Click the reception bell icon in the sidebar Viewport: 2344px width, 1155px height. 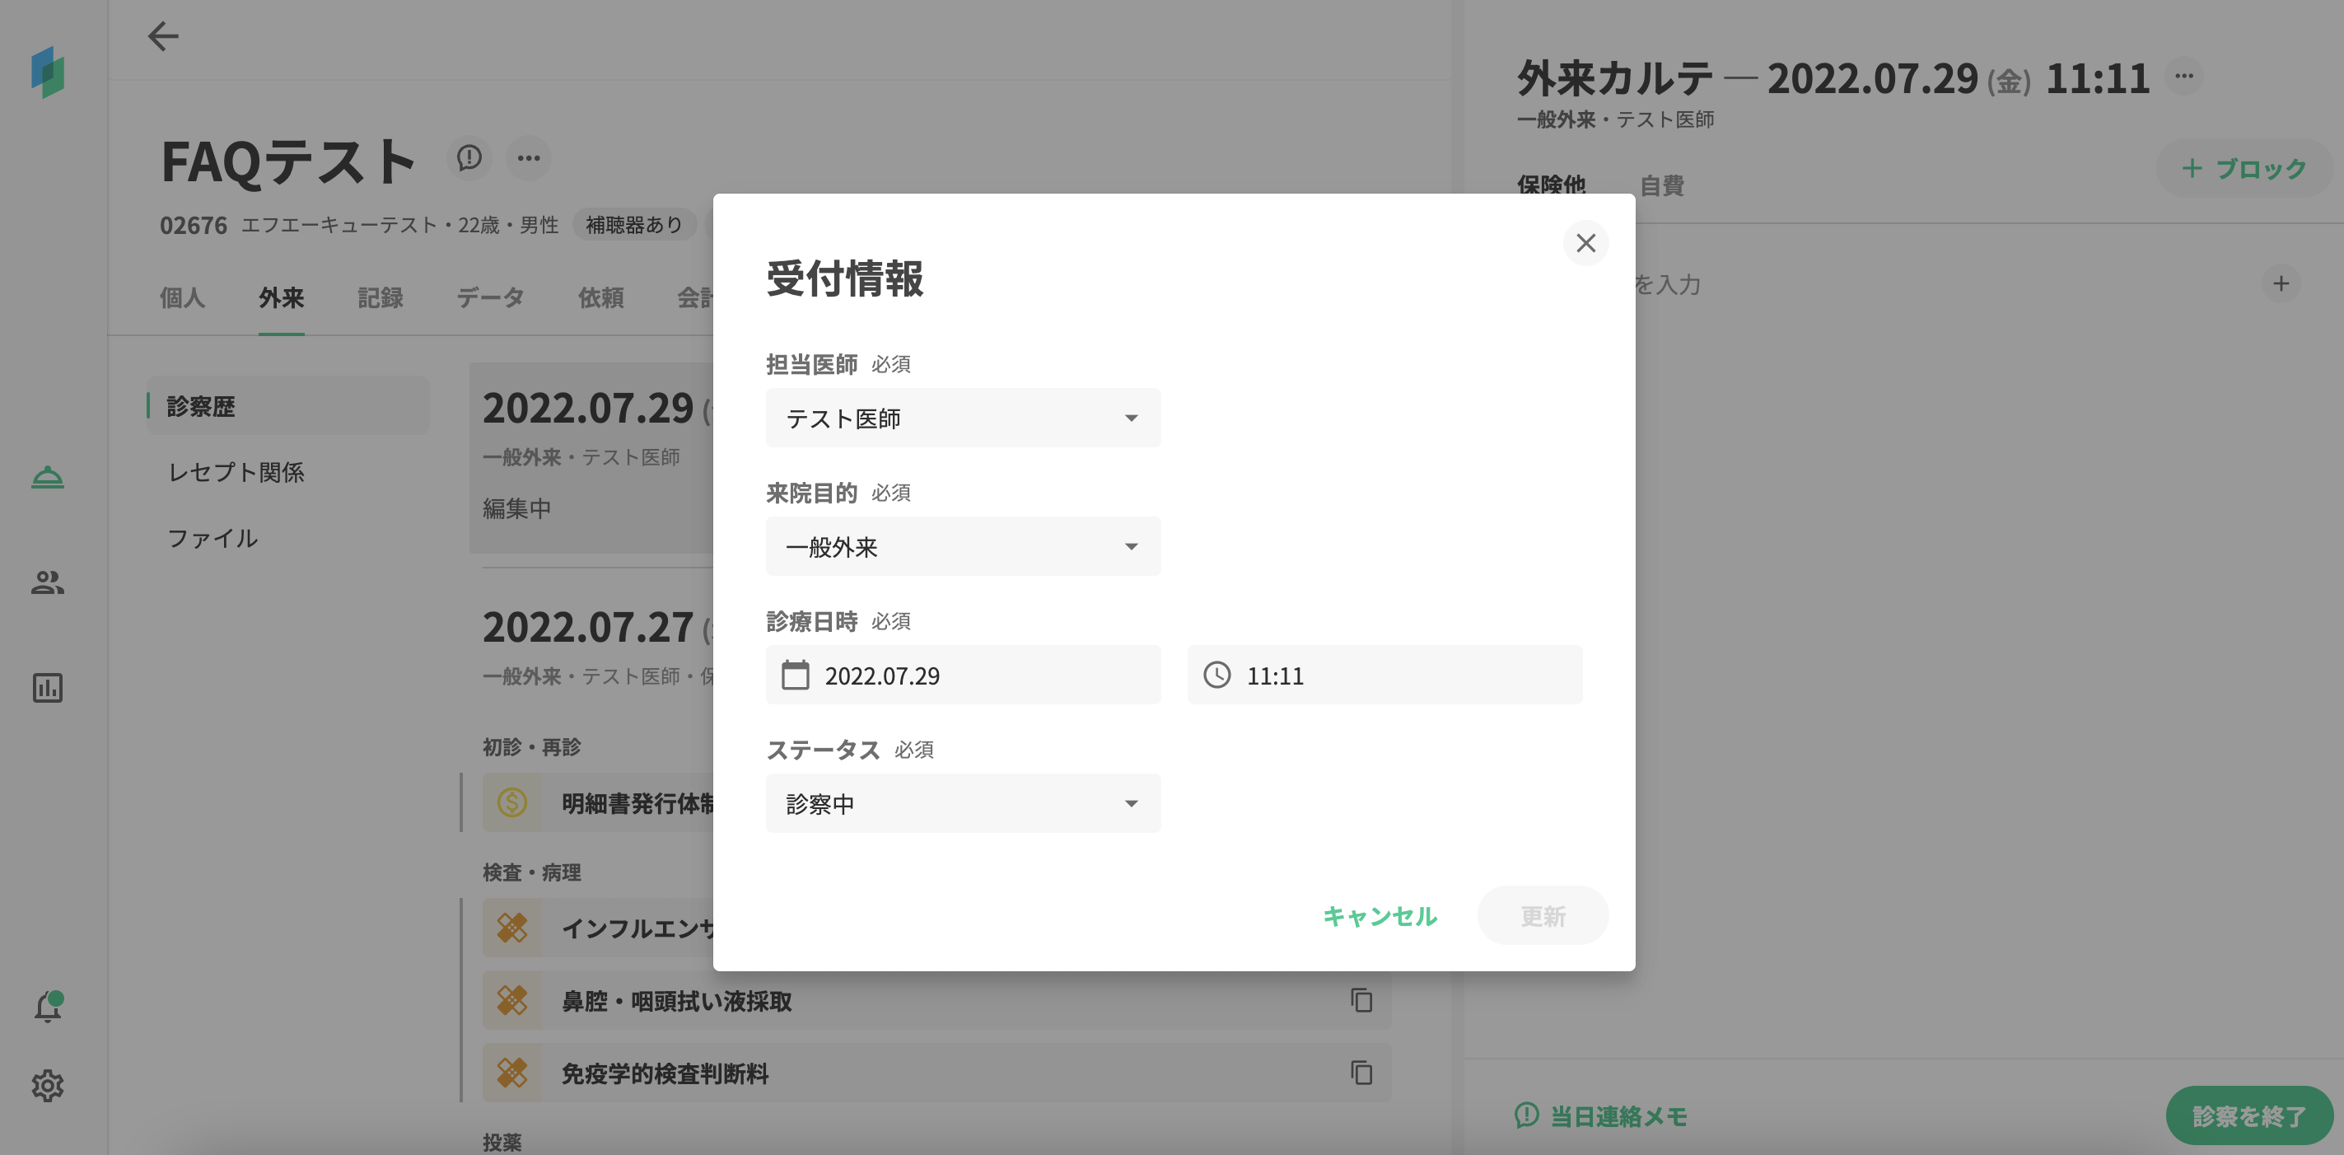coord(47,477)
